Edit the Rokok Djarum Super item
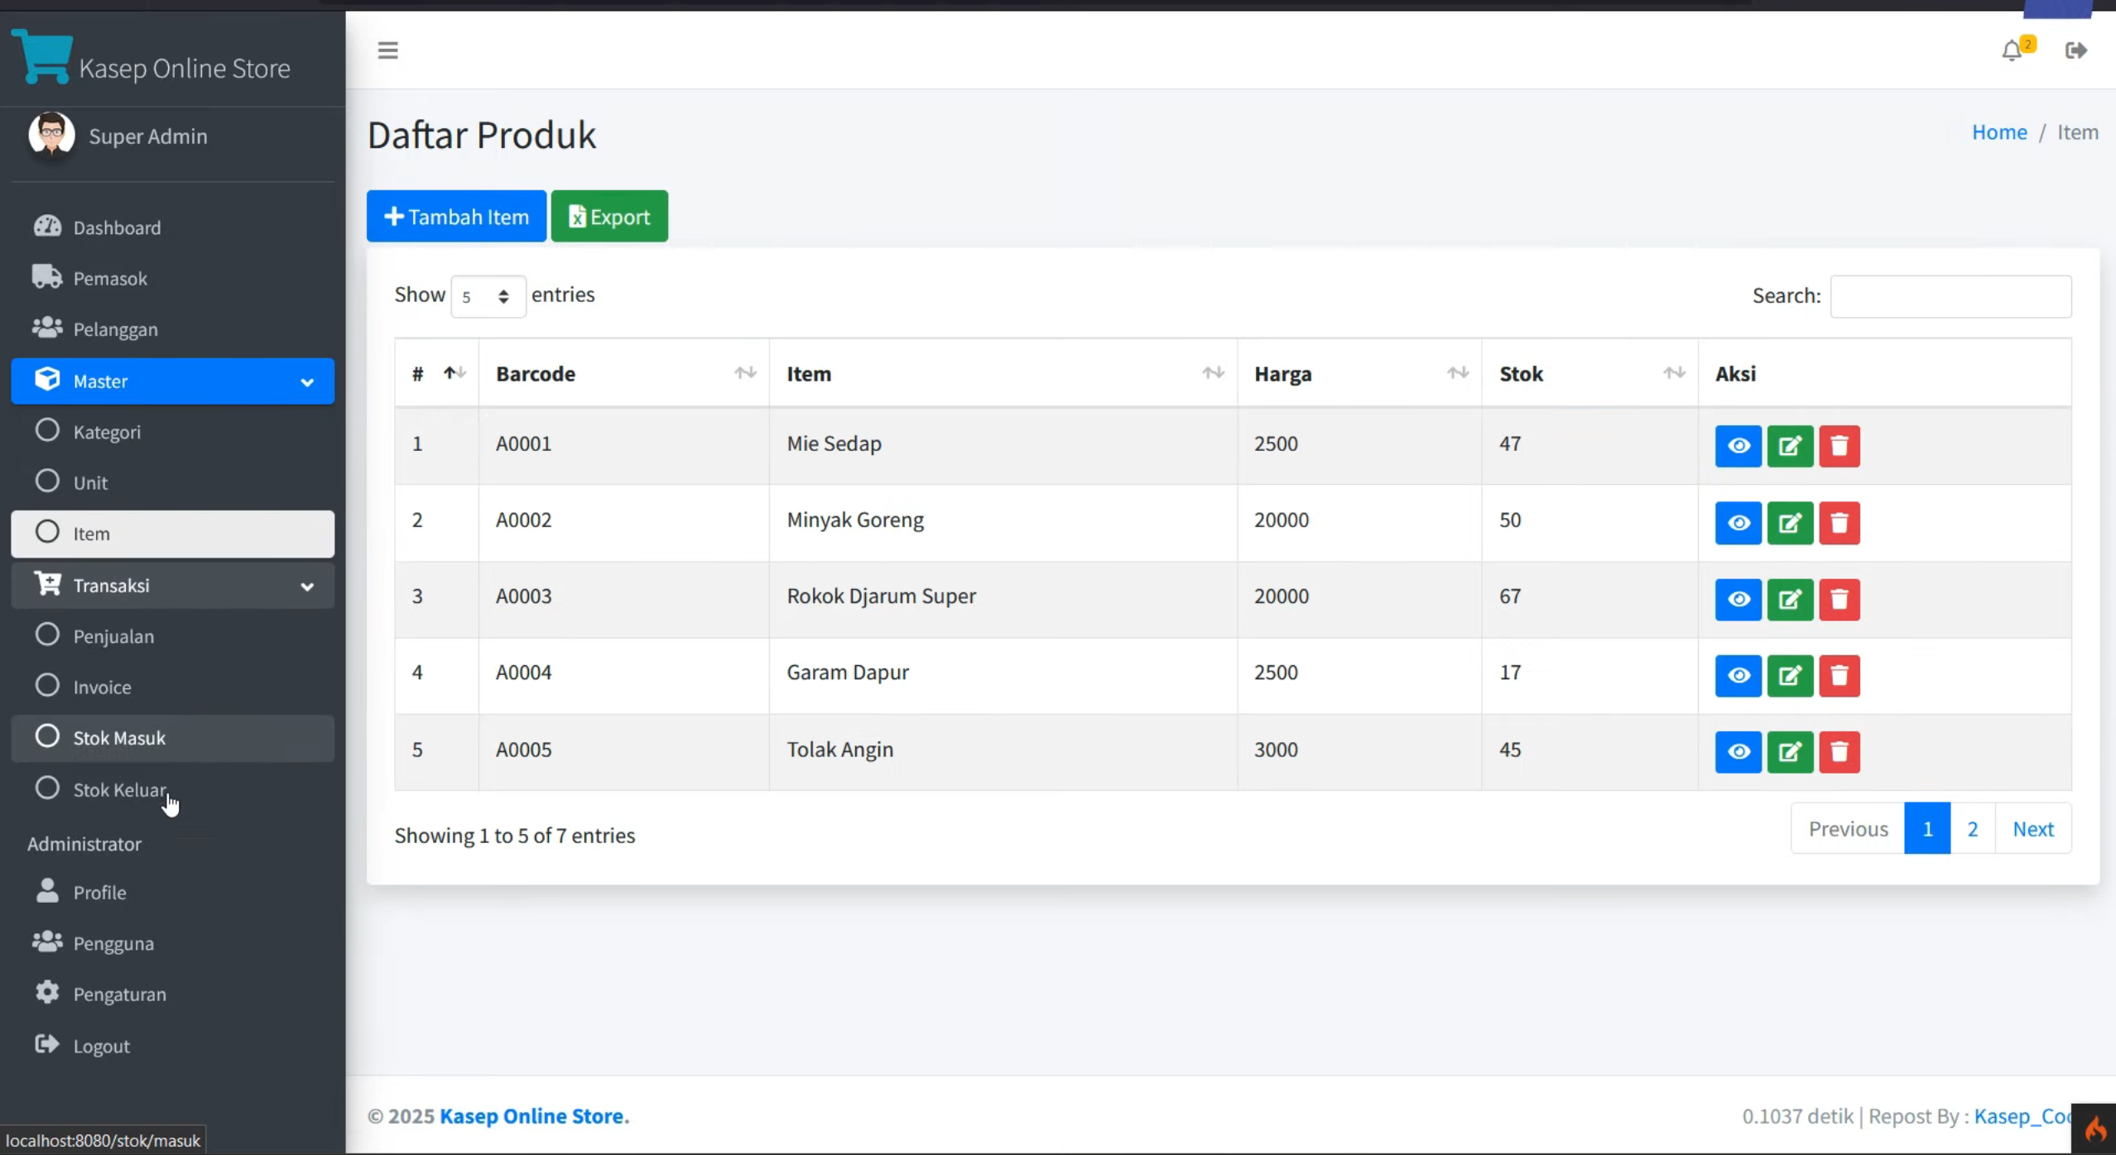 coord(1790,599)
